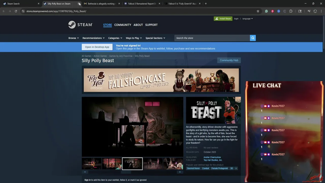
Task: Close the Bethesda article tab
Action: pos(119,4)
